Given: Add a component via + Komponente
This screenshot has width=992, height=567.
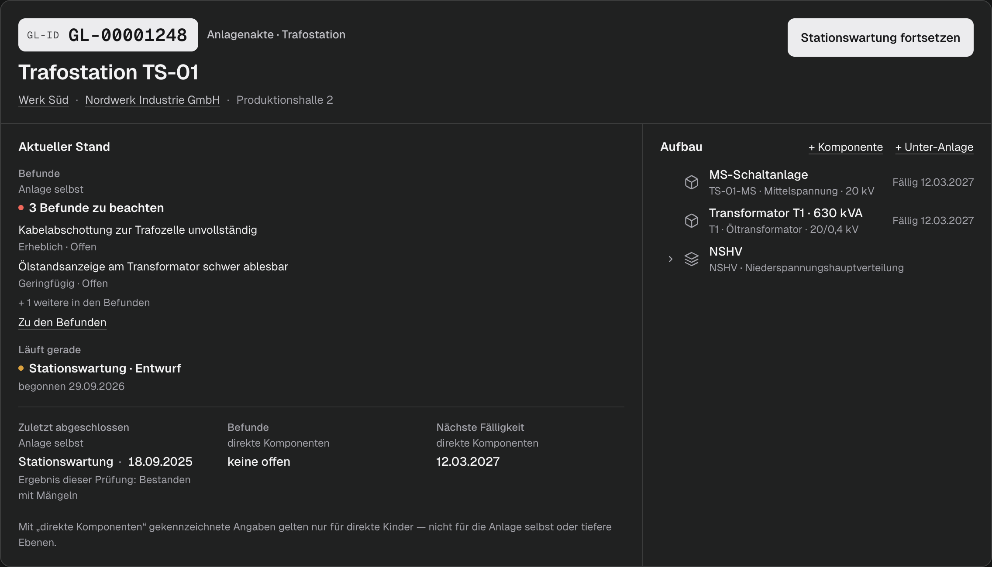Looking at the screenshot, I should [x=845, y=147].
